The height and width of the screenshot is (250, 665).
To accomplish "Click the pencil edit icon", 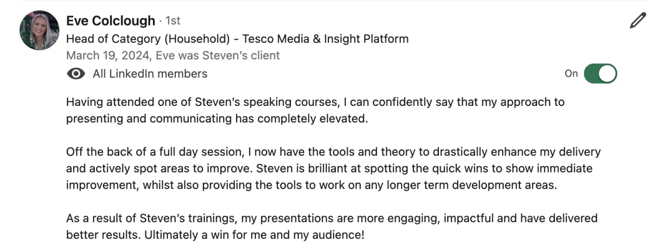I will click(x=638, y=21).
